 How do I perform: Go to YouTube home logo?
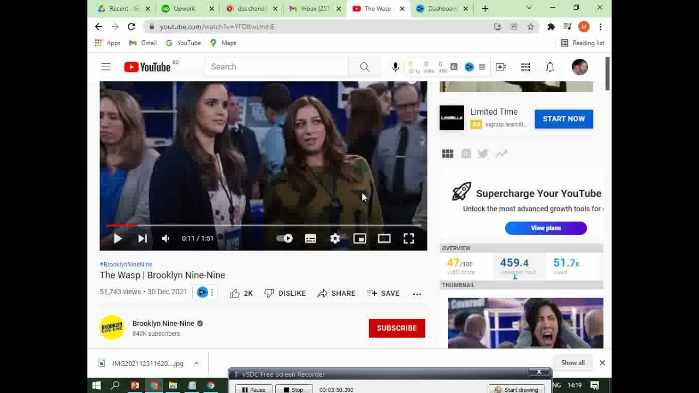pyautogui.click(x=147, y=67)
